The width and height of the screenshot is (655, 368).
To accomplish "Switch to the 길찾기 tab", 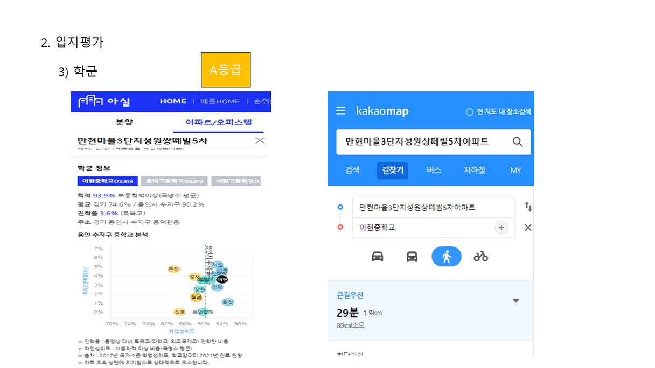I will pos(392,170).
